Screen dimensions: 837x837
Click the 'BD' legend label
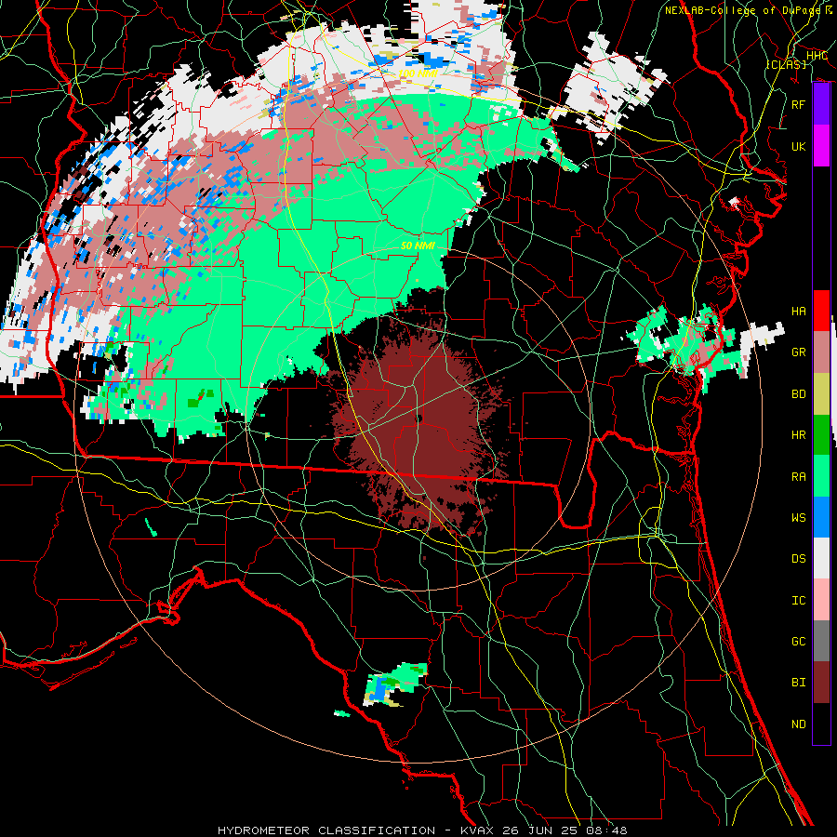click(799, 394)
